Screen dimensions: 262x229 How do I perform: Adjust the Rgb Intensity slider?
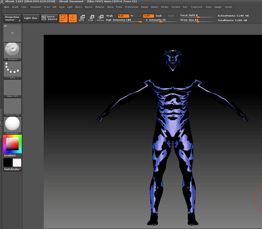point(124,20)
